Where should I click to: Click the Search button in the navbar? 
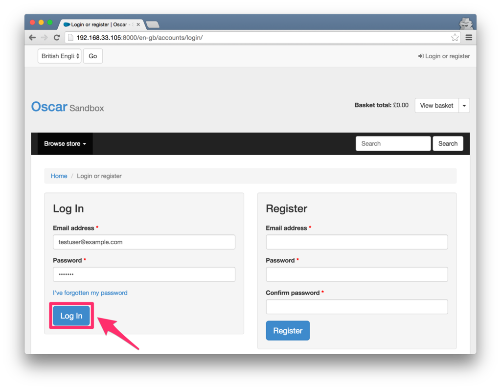[448, 143]
